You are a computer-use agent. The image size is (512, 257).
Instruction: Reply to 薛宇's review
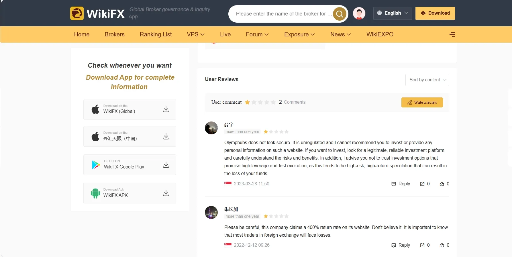[x=401, y=184]
